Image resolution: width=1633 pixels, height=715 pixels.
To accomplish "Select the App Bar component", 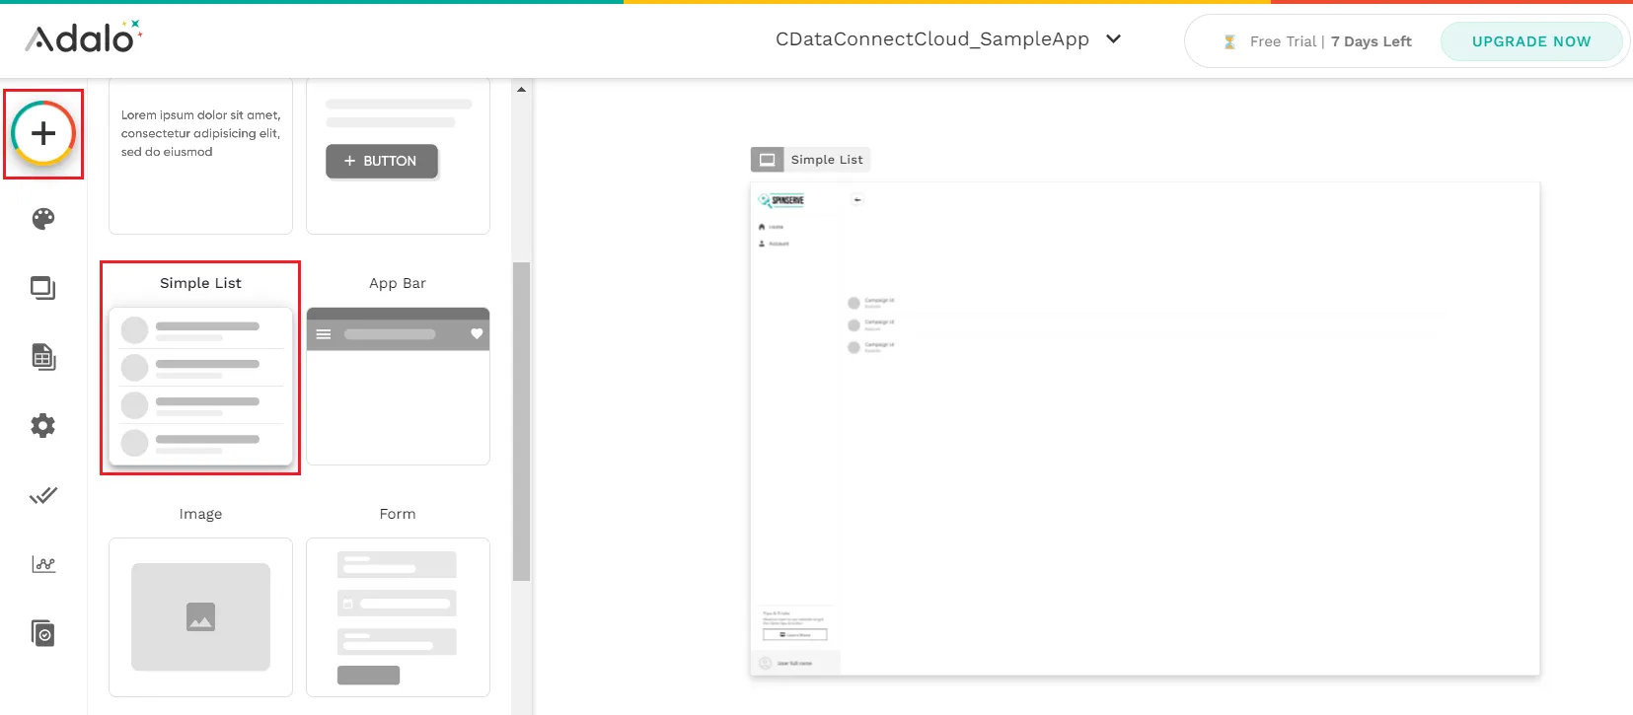I will tap(398, 386).
